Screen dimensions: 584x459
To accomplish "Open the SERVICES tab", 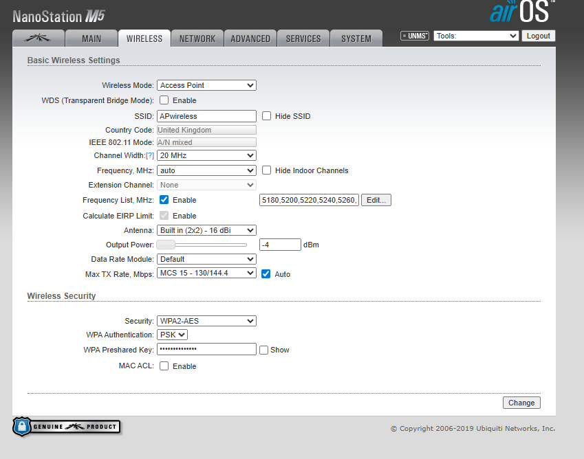I will pos(303,38).
